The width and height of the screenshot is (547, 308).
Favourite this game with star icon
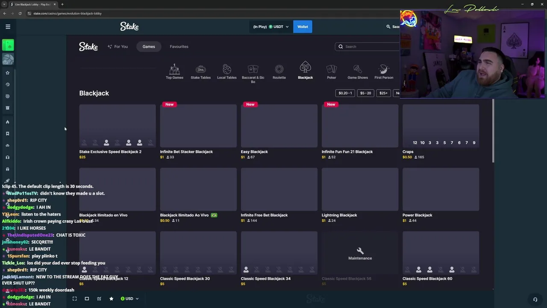coord(111,299)
